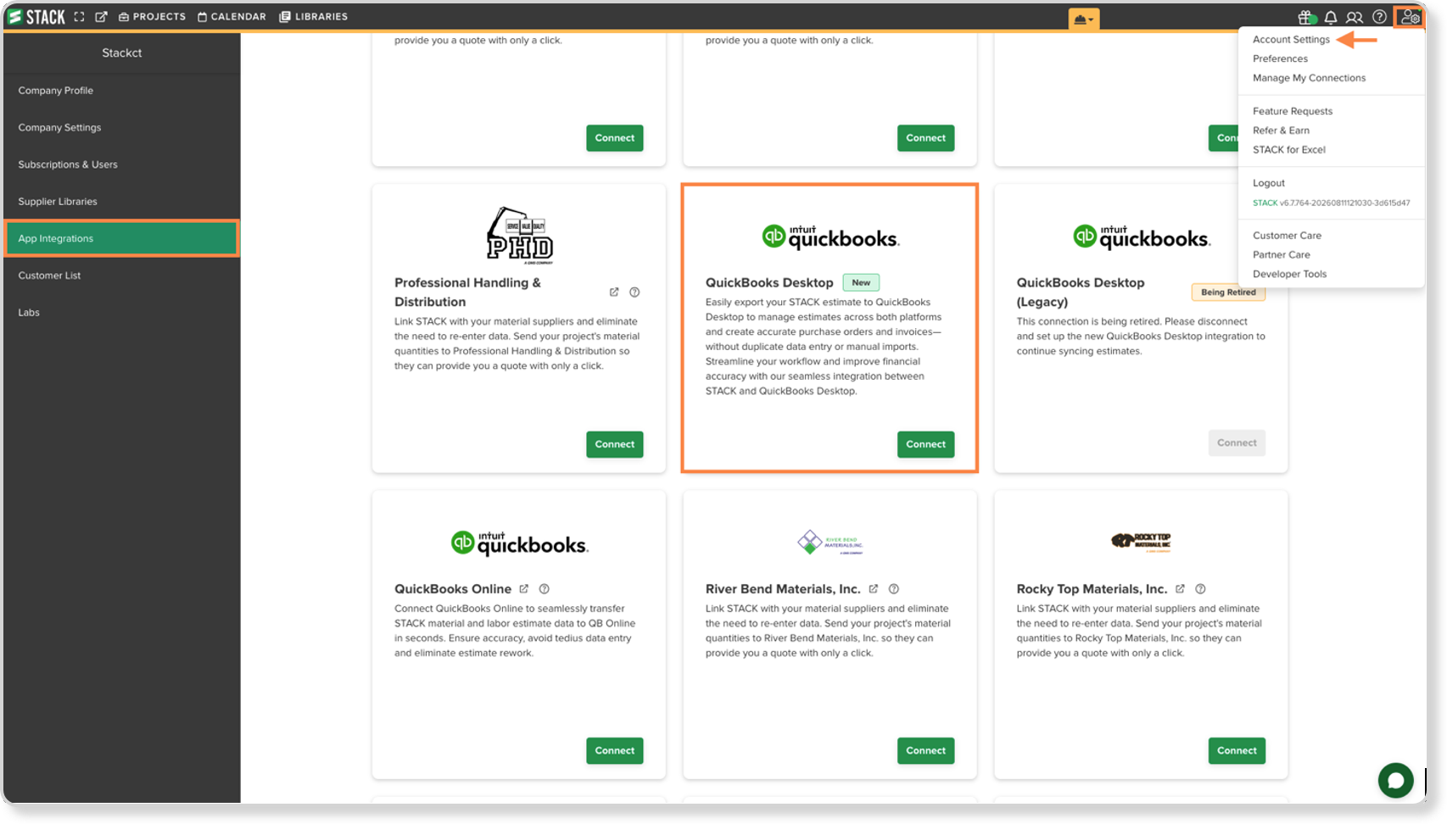
Task: Open notifications bell
Action: 1331,17
